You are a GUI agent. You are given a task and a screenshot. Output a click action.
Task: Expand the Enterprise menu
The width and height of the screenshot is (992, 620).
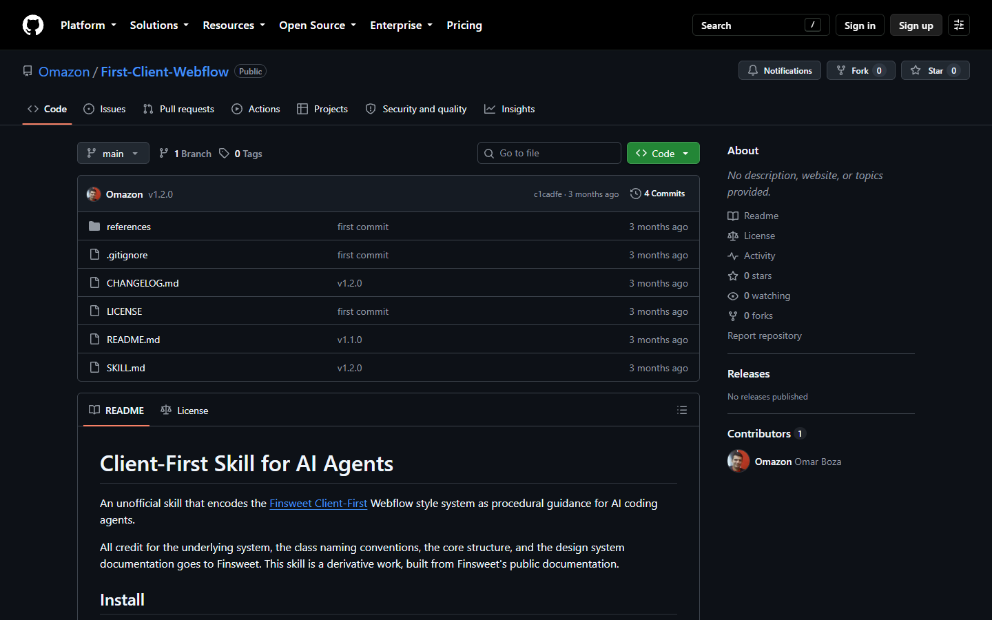pyautogui.click(x=401, y=25)
